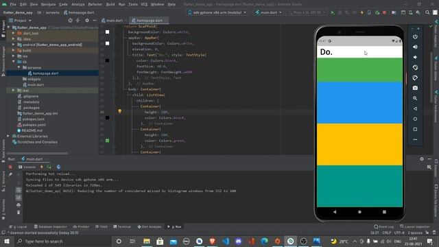The image size is (439, 247).
Task: Open the Build menu
Action: (x=110, y=4)
